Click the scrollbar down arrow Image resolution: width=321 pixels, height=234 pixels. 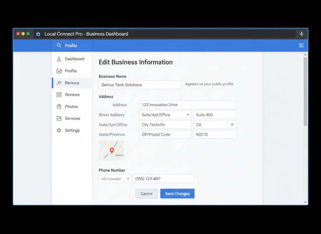(305, 202)
